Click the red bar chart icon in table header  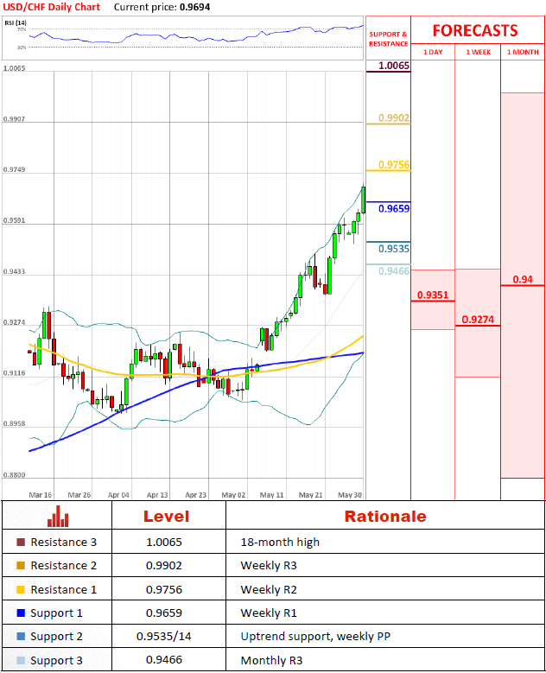(58, 517)
